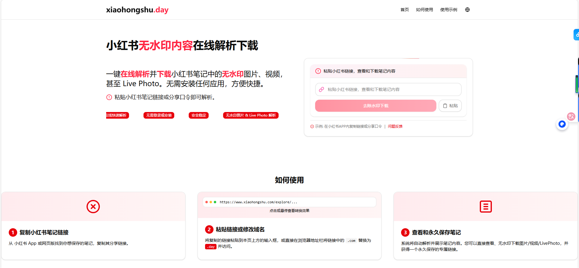
Task: Click the .com code snippet in step 2
Action: coord(351,241)
